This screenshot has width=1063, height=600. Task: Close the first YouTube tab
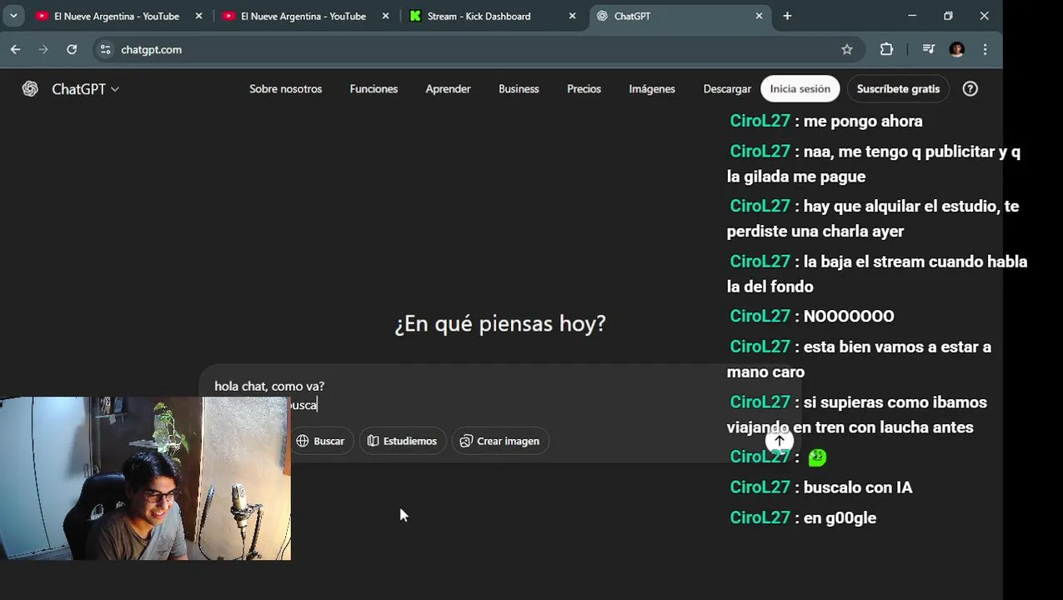click(x=198, y=16)
